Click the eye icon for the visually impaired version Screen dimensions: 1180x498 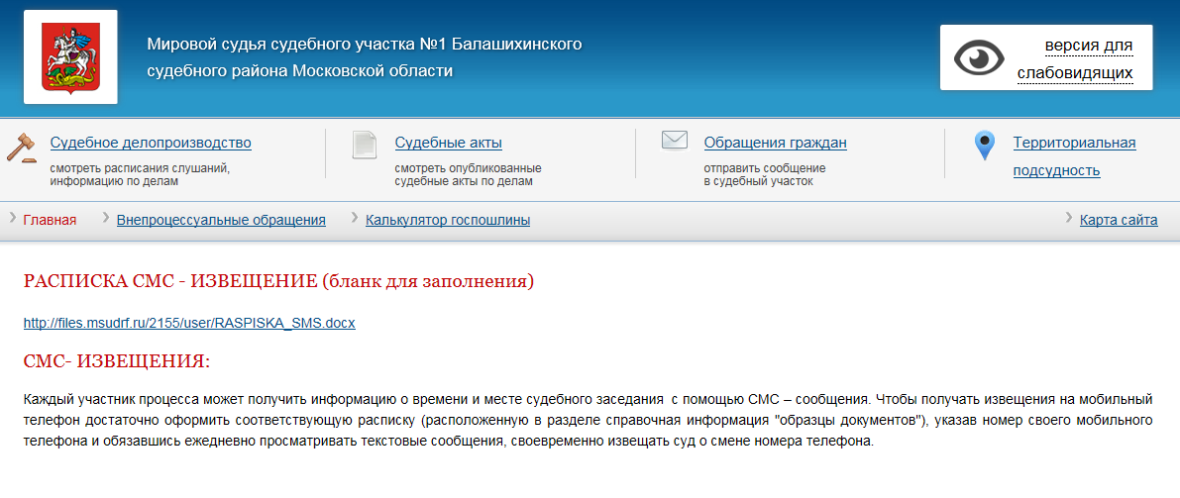(x=979, y=58)
